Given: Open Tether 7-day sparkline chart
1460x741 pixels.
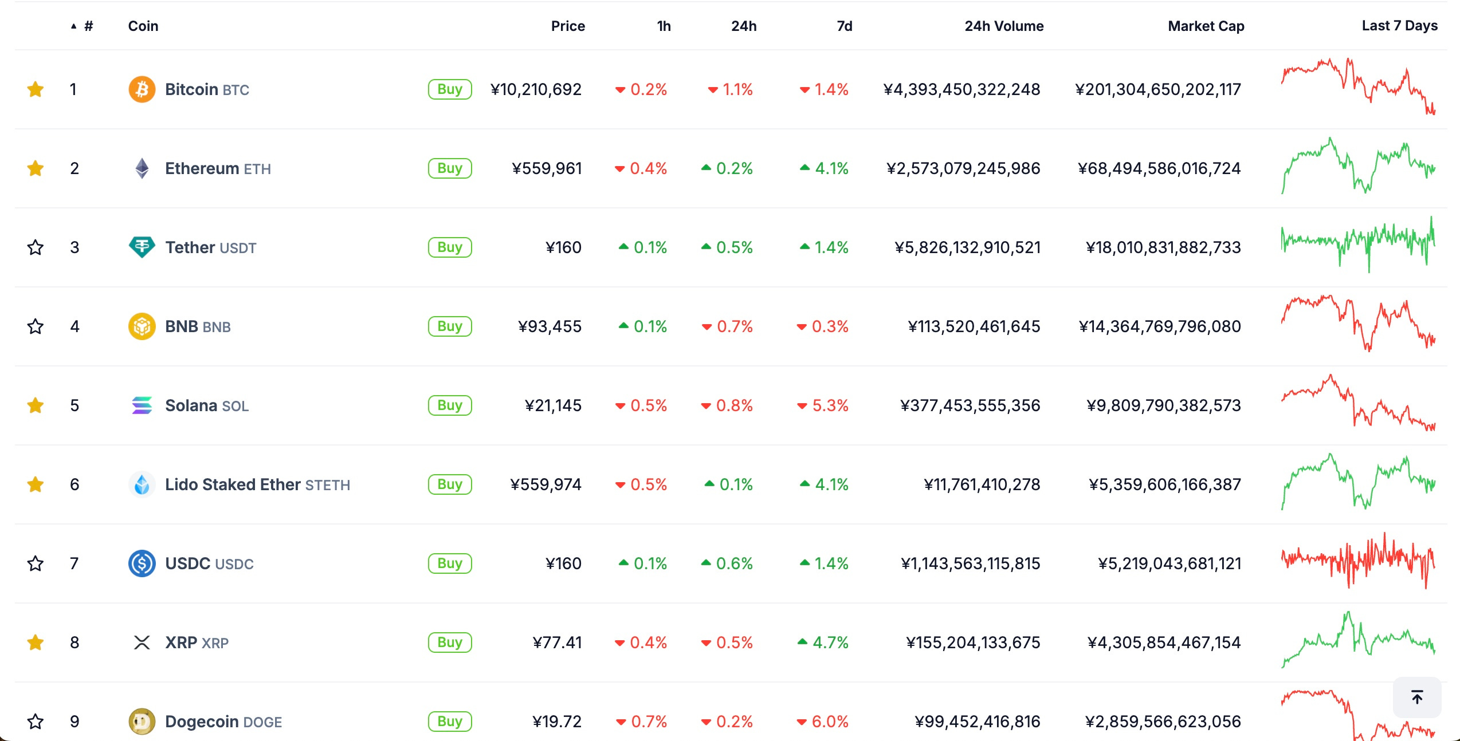Looking at the screenshot, I should [1359, 245].
